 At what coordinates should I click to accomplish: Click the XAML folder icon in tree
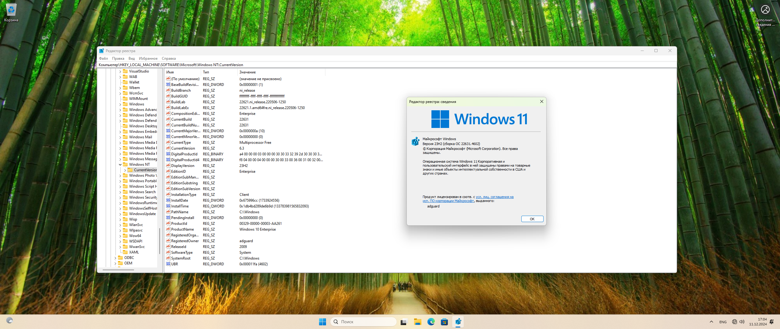(x=125, y=252)
